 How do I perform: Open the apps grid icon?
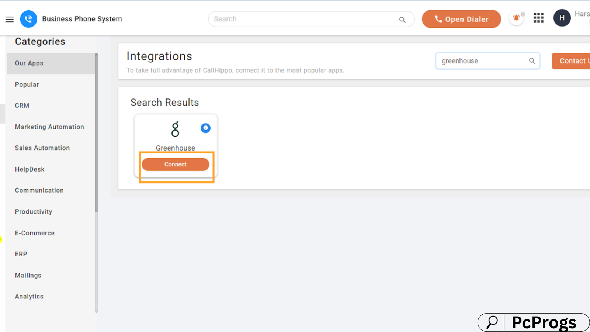pos(538,18)
